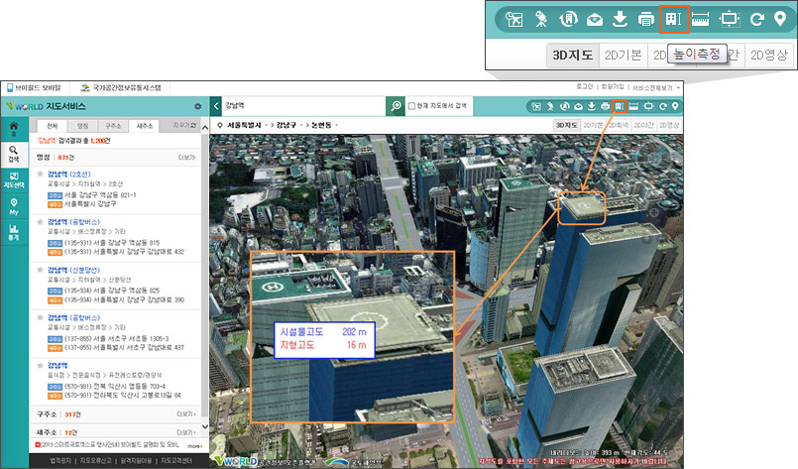Select the 2D야간 map mode
The height and width of the screenshot is (469, 798).
[x=643, y=125]
